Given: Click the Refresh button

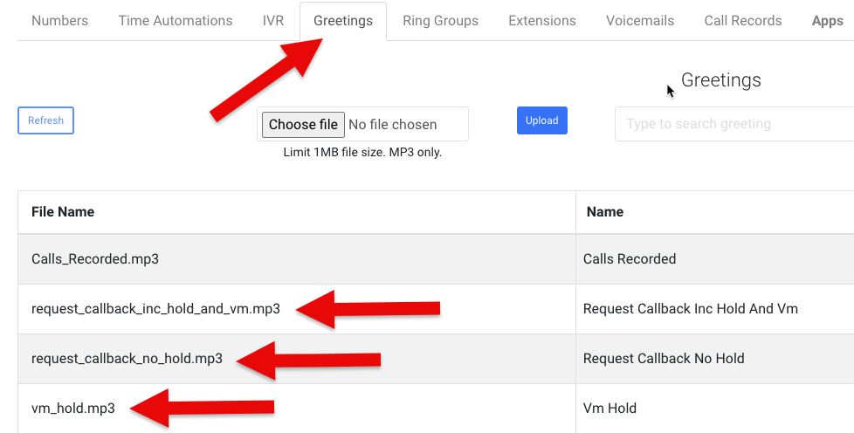Looking at the screenshot, I should point(45,120).
